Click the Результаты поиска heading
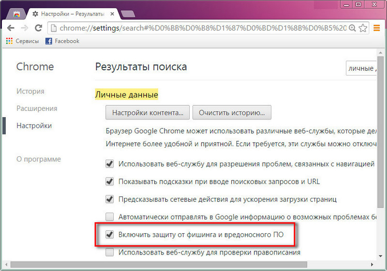The image size is (387, 271). click(141, 67)
